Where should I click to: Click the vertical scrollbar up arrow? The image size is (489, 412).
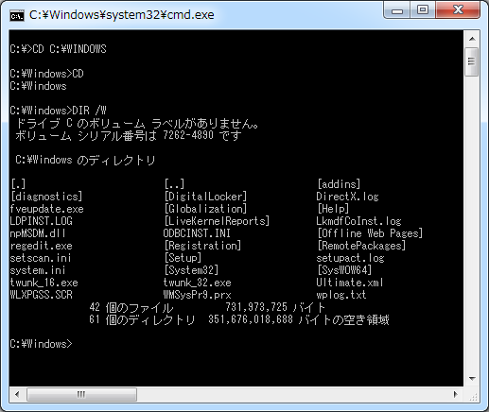click(x=472, y=39)
